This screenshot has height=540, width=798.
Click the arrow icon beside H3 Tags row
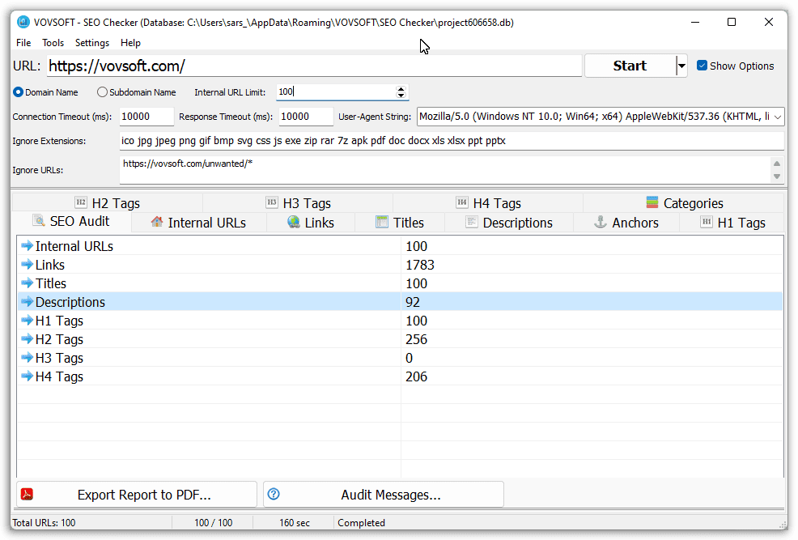pos(27,358)
